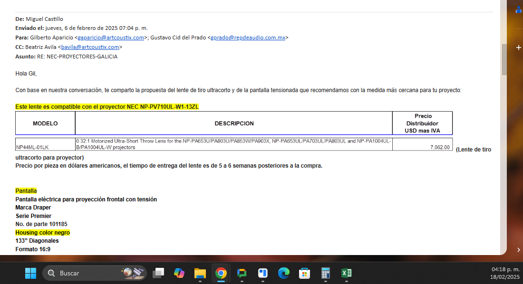The height and width of the screenshot is (284, 523).
Task: Click the line 'Marca Draper'
Action: 33,208
